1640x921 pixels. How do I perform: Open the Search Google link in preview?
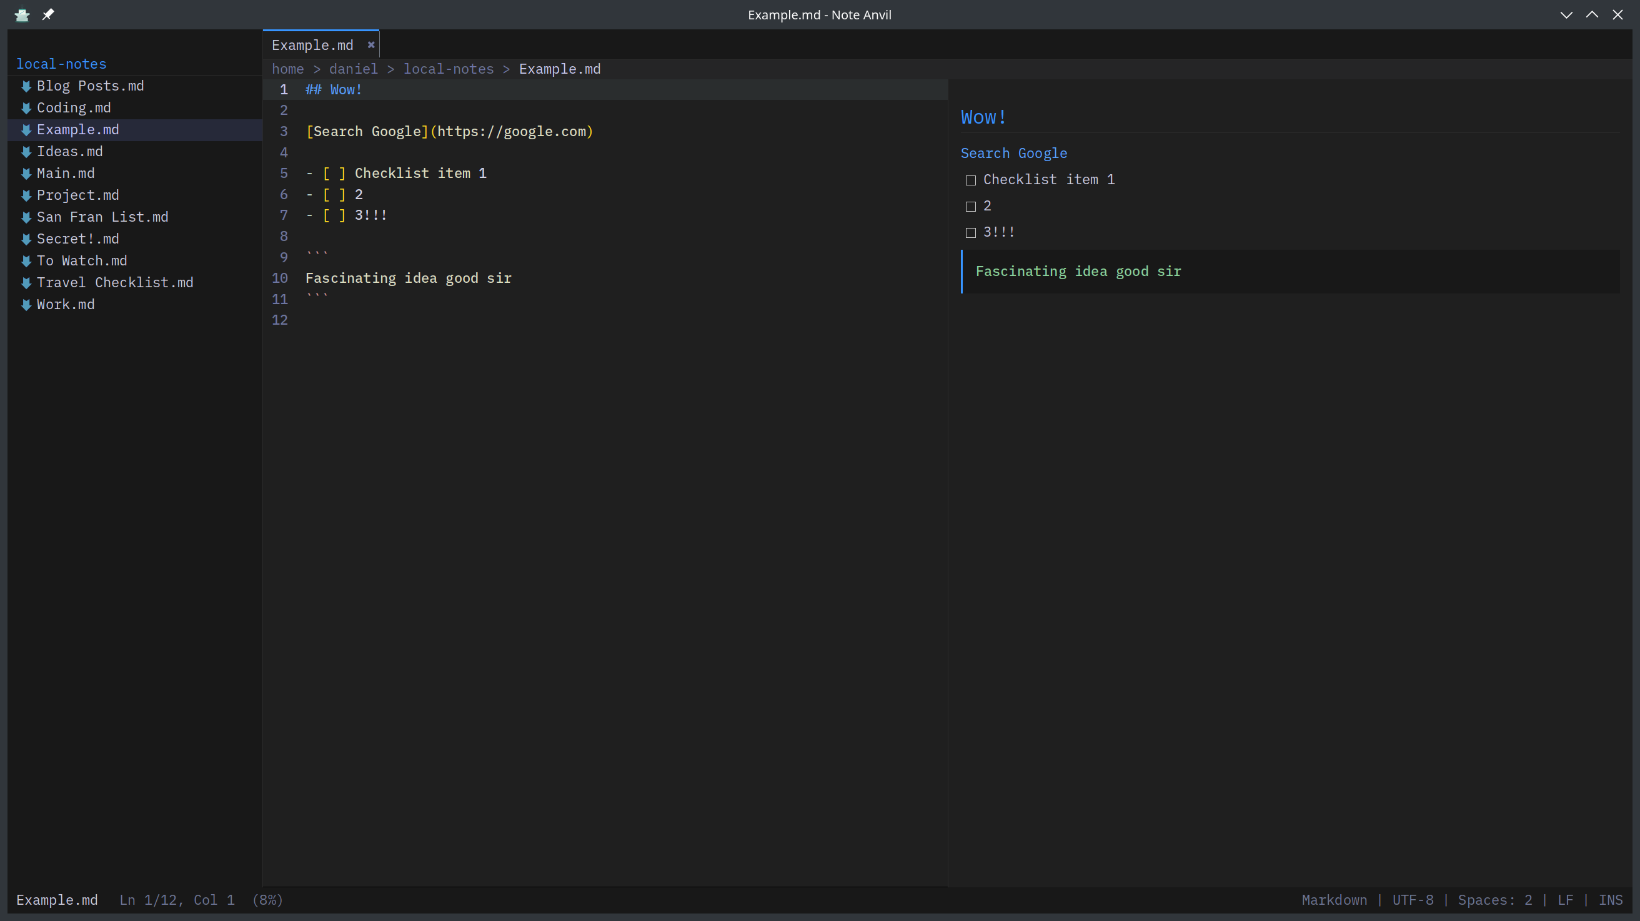(1013, 153)
